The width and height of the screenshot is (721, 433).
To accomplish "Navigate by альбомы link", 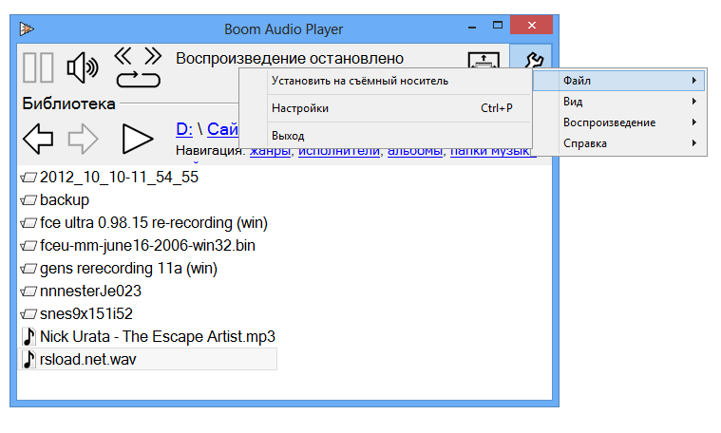I will (415, 151).
